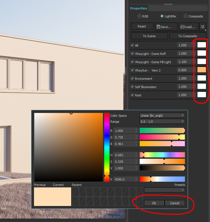Open the Self Illumination color swatch
Screen dimensions: 210x222
tap(202, 86)
